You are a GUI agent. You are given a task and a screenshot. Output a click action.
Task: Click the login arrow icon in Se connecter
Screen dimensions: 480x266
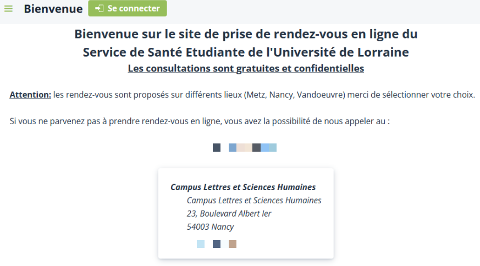(100, 9)
